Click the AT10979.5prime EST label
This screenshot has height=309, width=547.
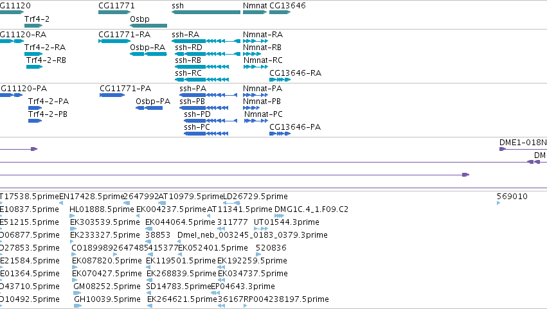(190, 197)
